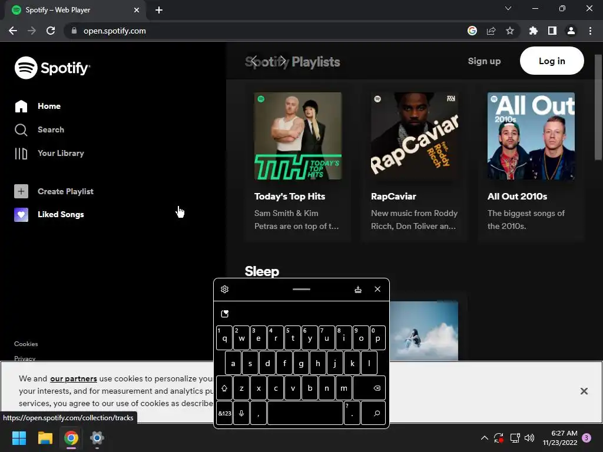Viewport: 603px width, 452px height.
Task: Open Chrome tab search chevron
Action: (508, 8)
